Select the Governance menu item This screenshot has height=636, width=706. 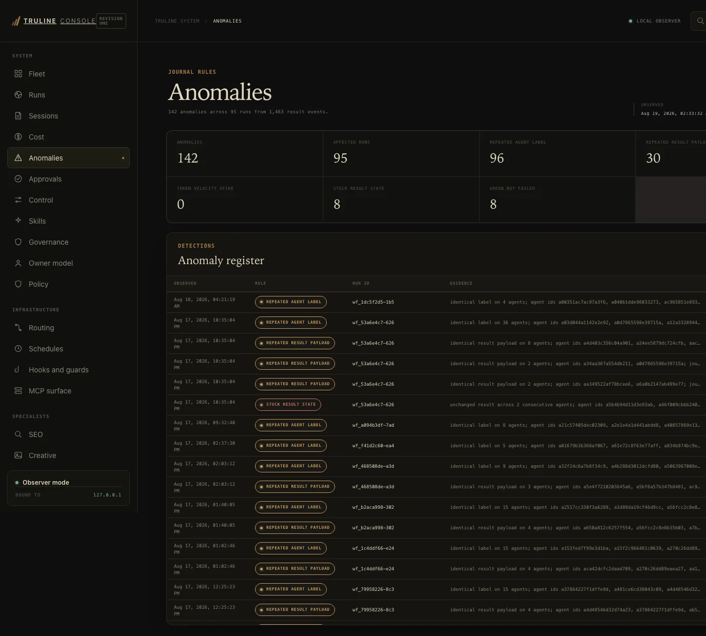pos(68,242)
